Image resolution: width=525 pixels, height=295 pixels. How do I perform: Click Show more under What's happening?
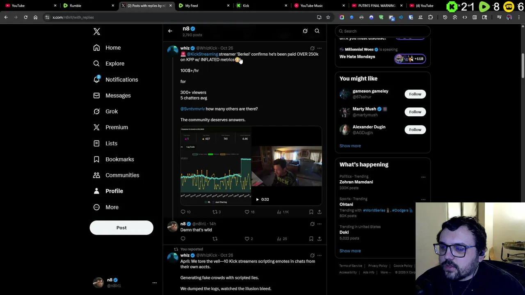pyautogui.click(x=350, y=251)
